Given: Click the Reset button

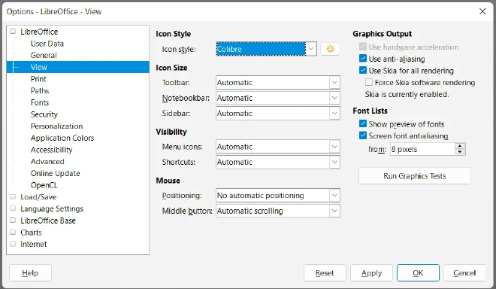Looking at the screenshot, I should pyautogui.click(x=325, y=273).
